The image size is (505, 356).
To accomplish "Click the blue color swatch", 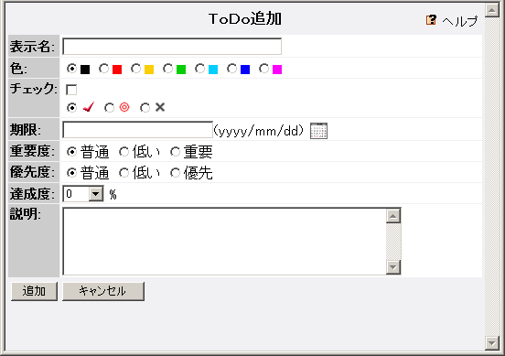I will pos(245,70).
